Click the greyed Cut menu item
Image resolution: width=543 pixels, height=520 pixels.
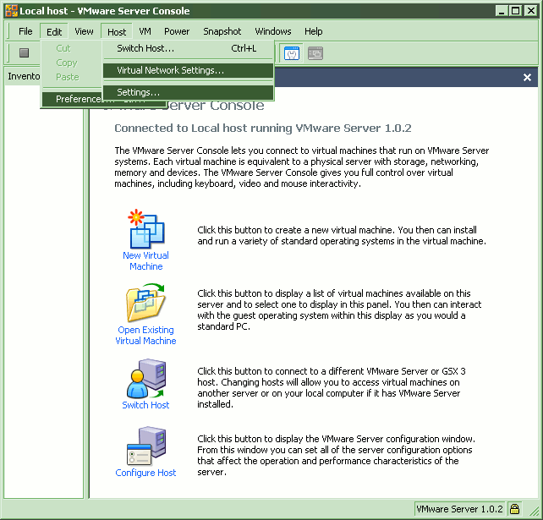tap(63, 48)
